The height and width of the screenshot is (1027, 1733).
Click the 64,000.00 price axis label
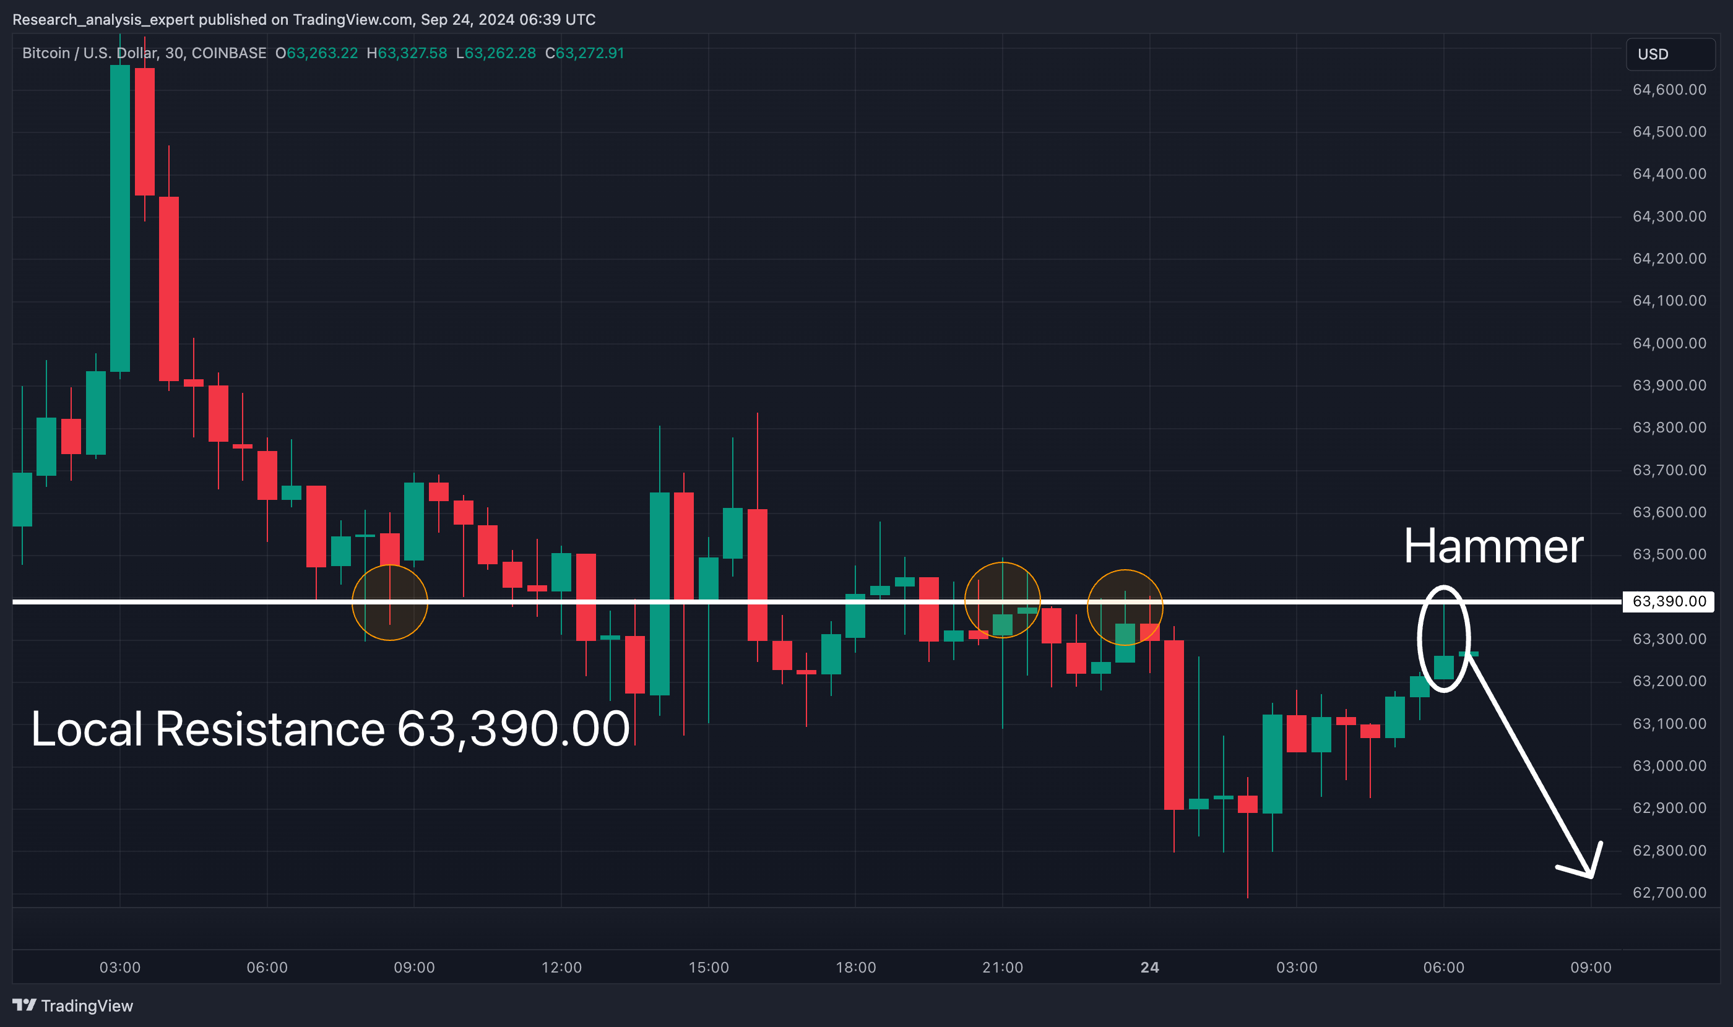[1669, 343]
